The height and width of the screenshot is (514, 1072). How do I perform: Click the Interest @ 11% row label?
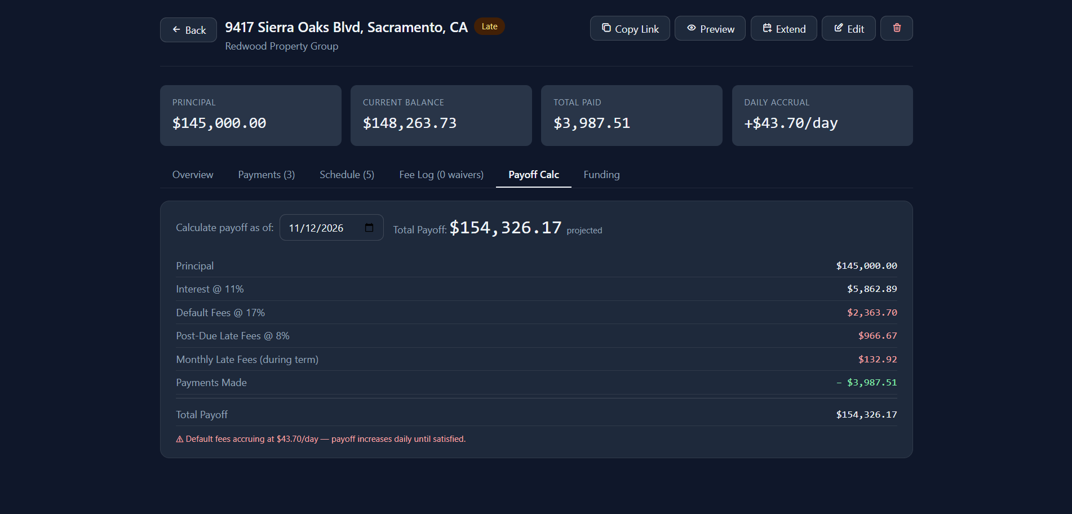(210, 289)
